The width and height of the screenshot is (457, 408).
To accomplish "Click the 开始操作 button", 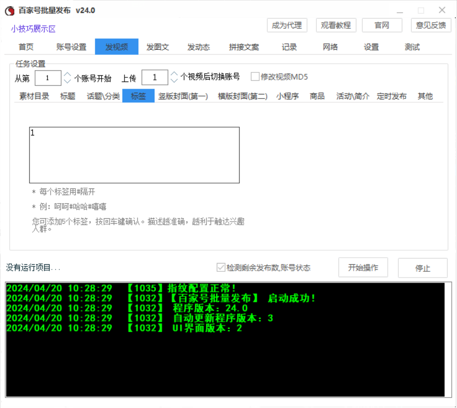I will [x=363, y=268].
